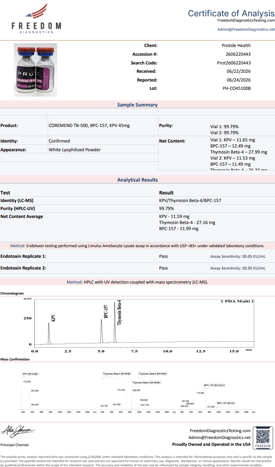Click the Net Content Average label

22,216
